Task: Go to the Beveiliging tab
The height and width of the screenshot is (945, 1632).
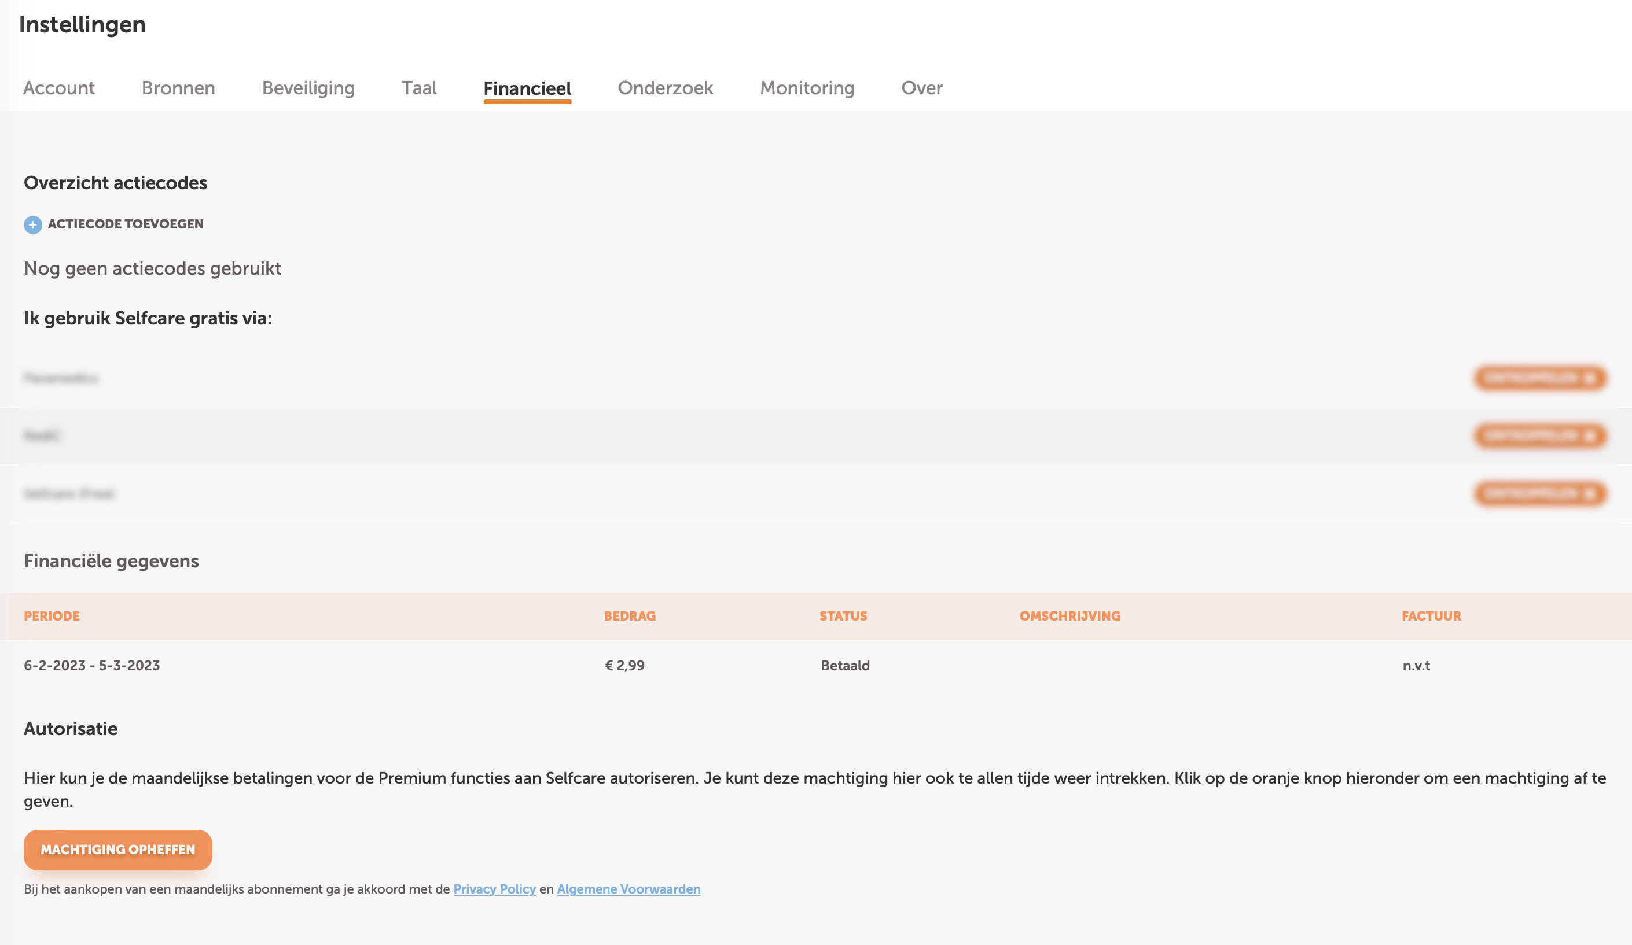Action: point(308,88)
